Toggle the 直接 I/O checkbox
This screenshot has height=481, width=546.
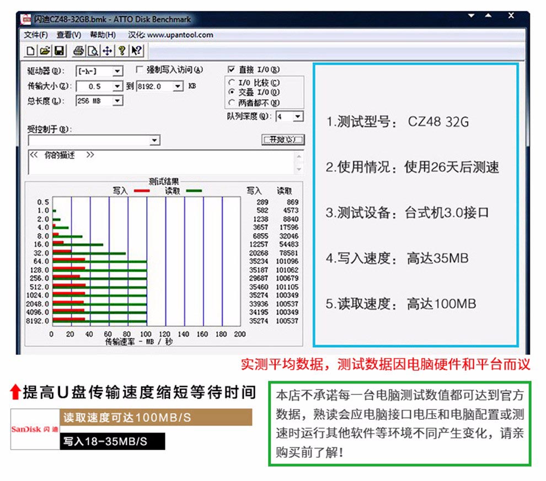click(231, 69)
